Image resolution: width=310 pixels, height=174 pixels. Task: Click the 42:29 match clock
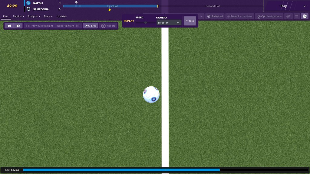[12, 6]
